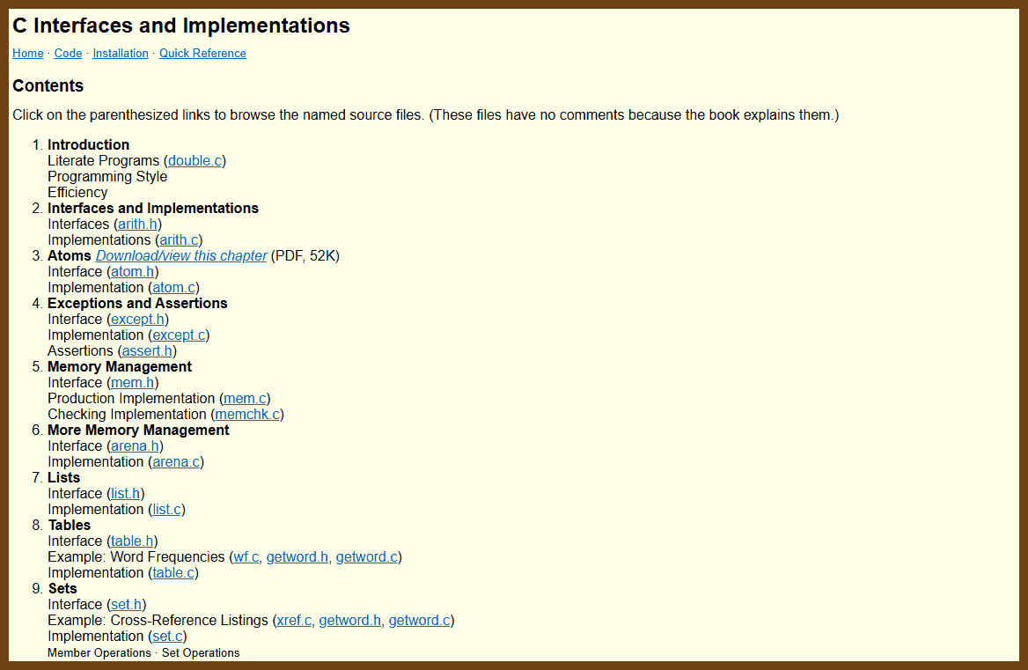
Task: Go to the Code navigation link
Action: pos(68,54)
